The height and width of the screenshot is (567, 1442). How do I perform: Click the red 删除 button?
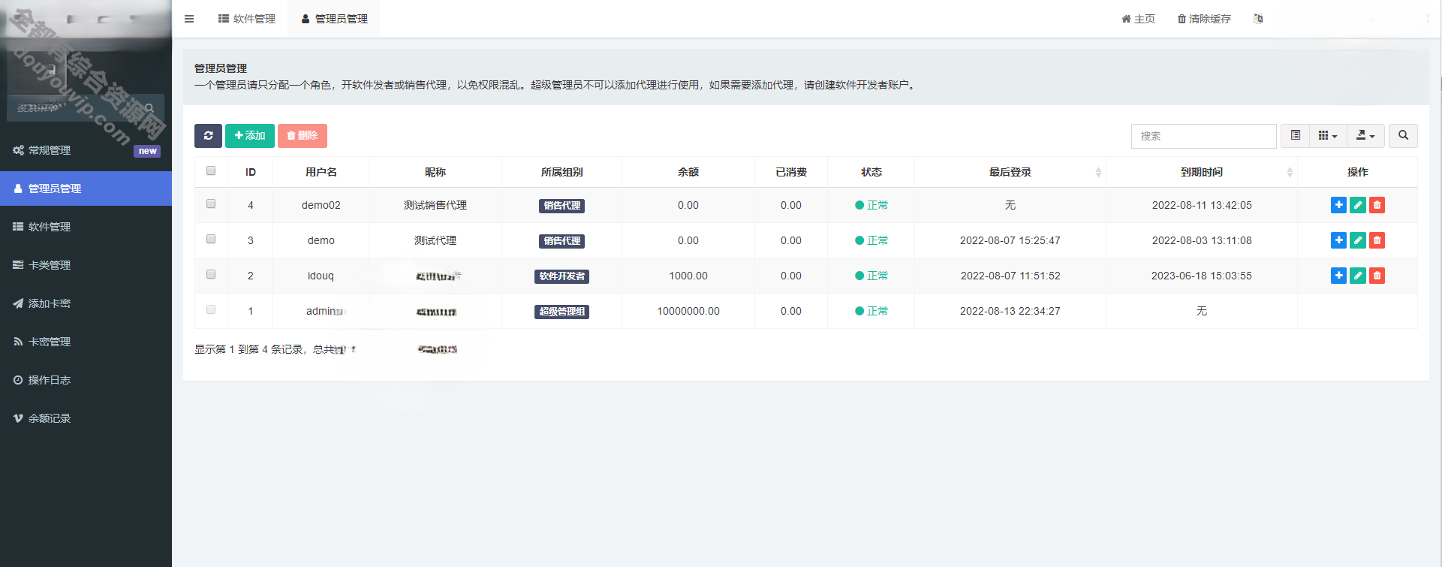click(x=303, y=136)
